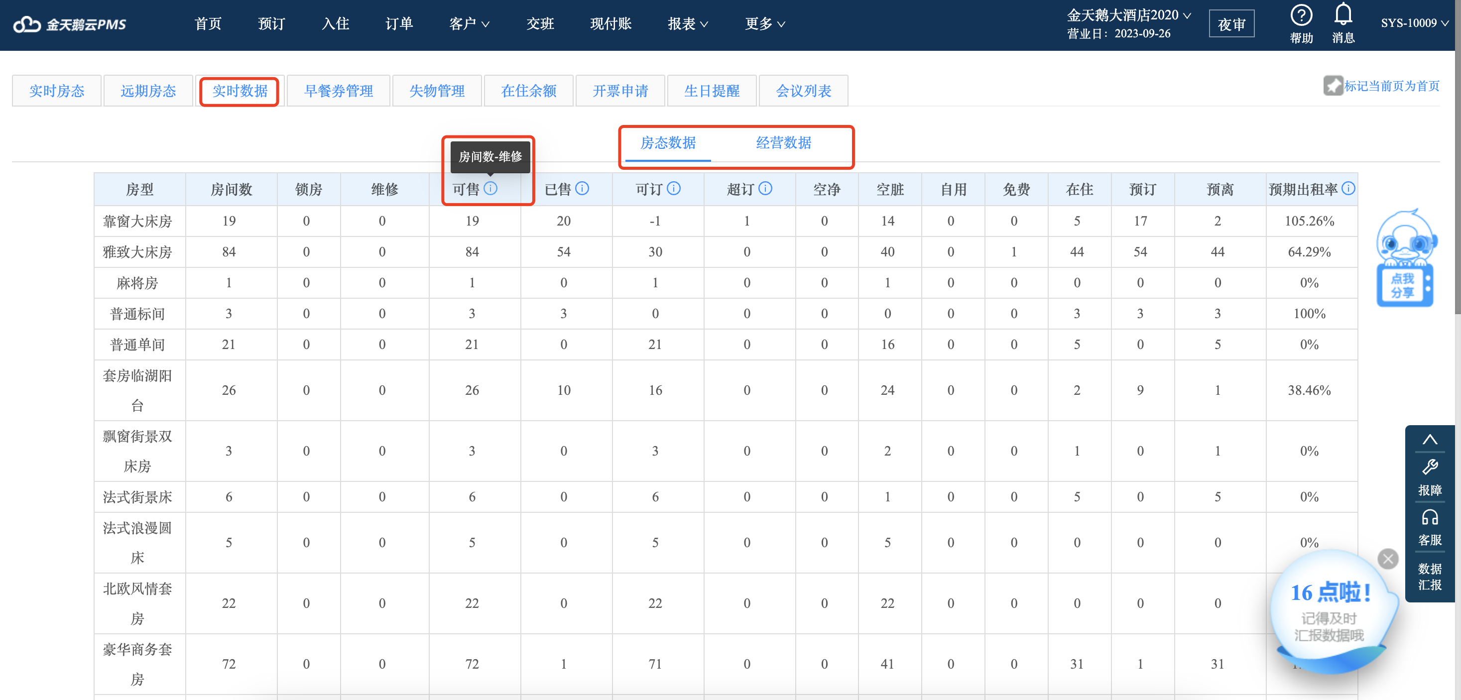Click info icon next to 已售
The image size is (1461, 700).
582,188
